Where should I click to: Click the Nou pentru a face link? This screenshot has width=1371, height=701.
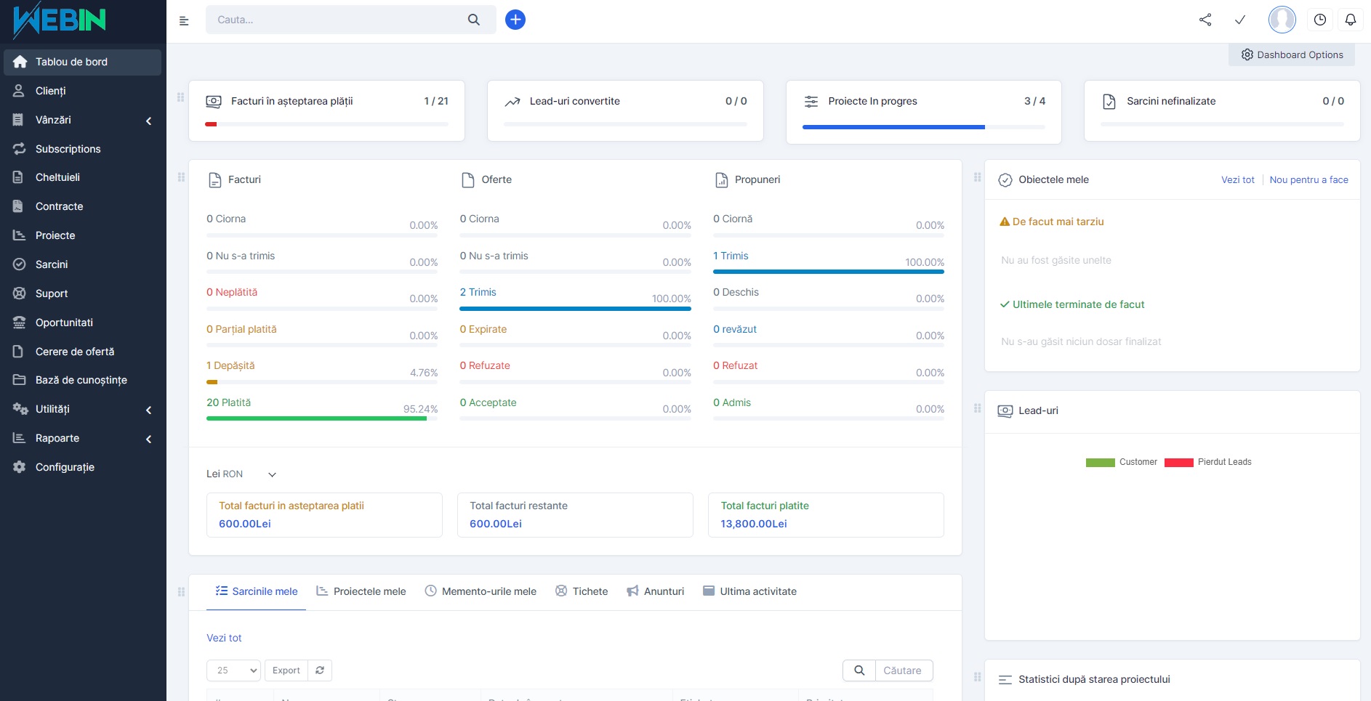pos(1308,179)
